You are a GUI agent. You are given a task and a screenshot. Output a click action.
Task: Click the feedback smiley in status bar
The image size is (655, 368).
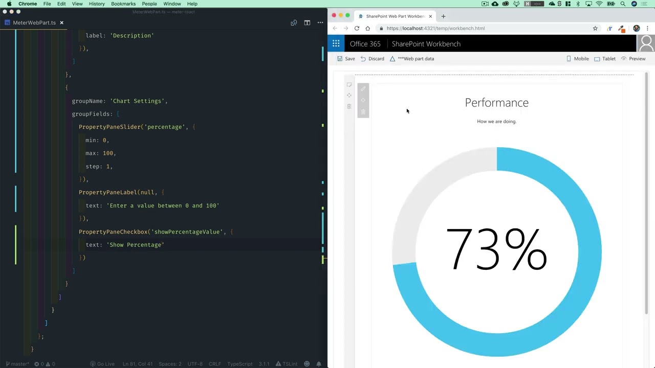307,364
